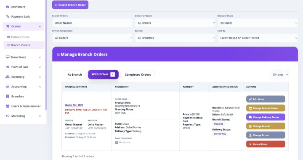This screenshot has height=160, width=303.
Task: Click the Inventory boxes icon
Action: point(8,77)
